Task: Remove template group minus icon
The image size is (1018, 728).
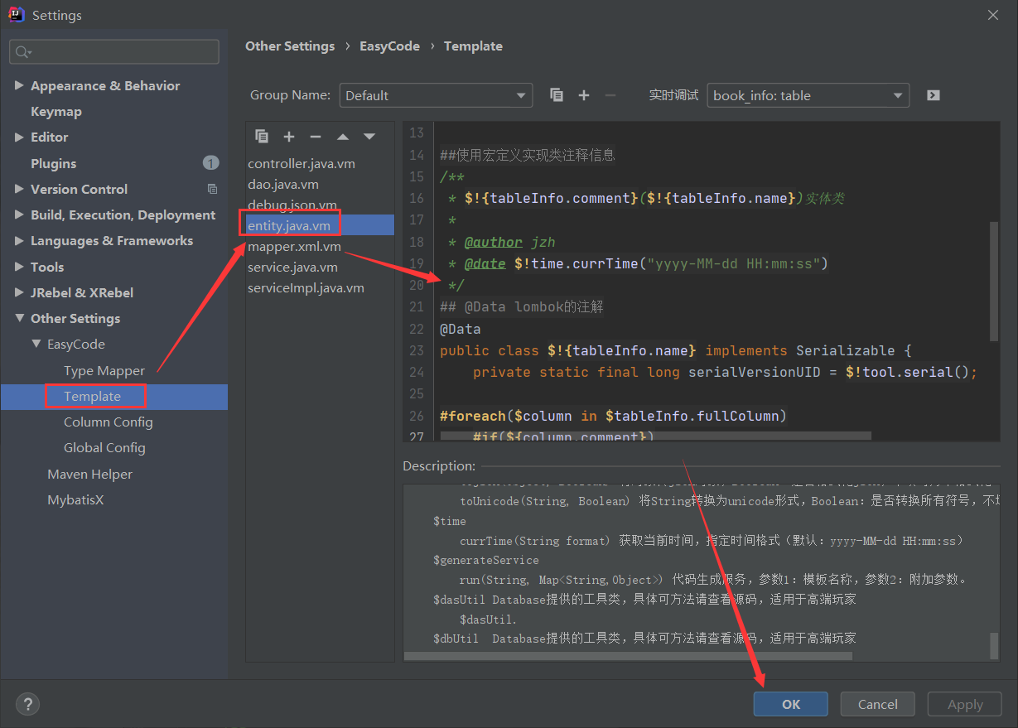Action: pyautogui.click(x=610, y=95)
